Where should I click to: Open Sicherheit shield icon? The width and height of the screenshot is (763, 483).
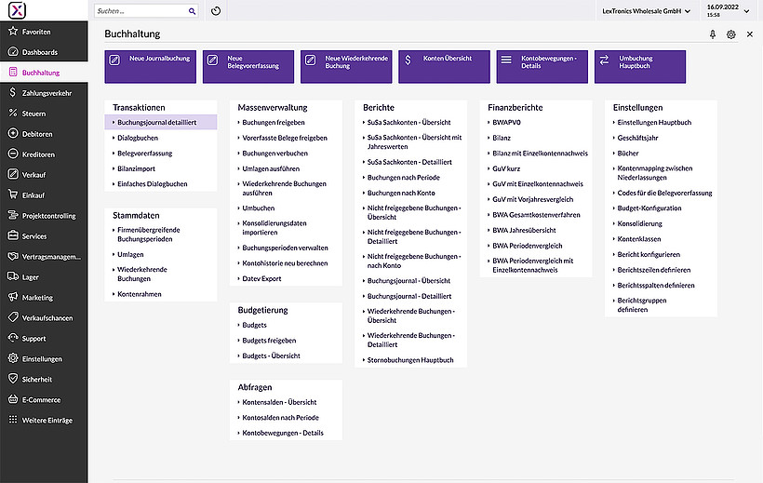tap(13, 379)
